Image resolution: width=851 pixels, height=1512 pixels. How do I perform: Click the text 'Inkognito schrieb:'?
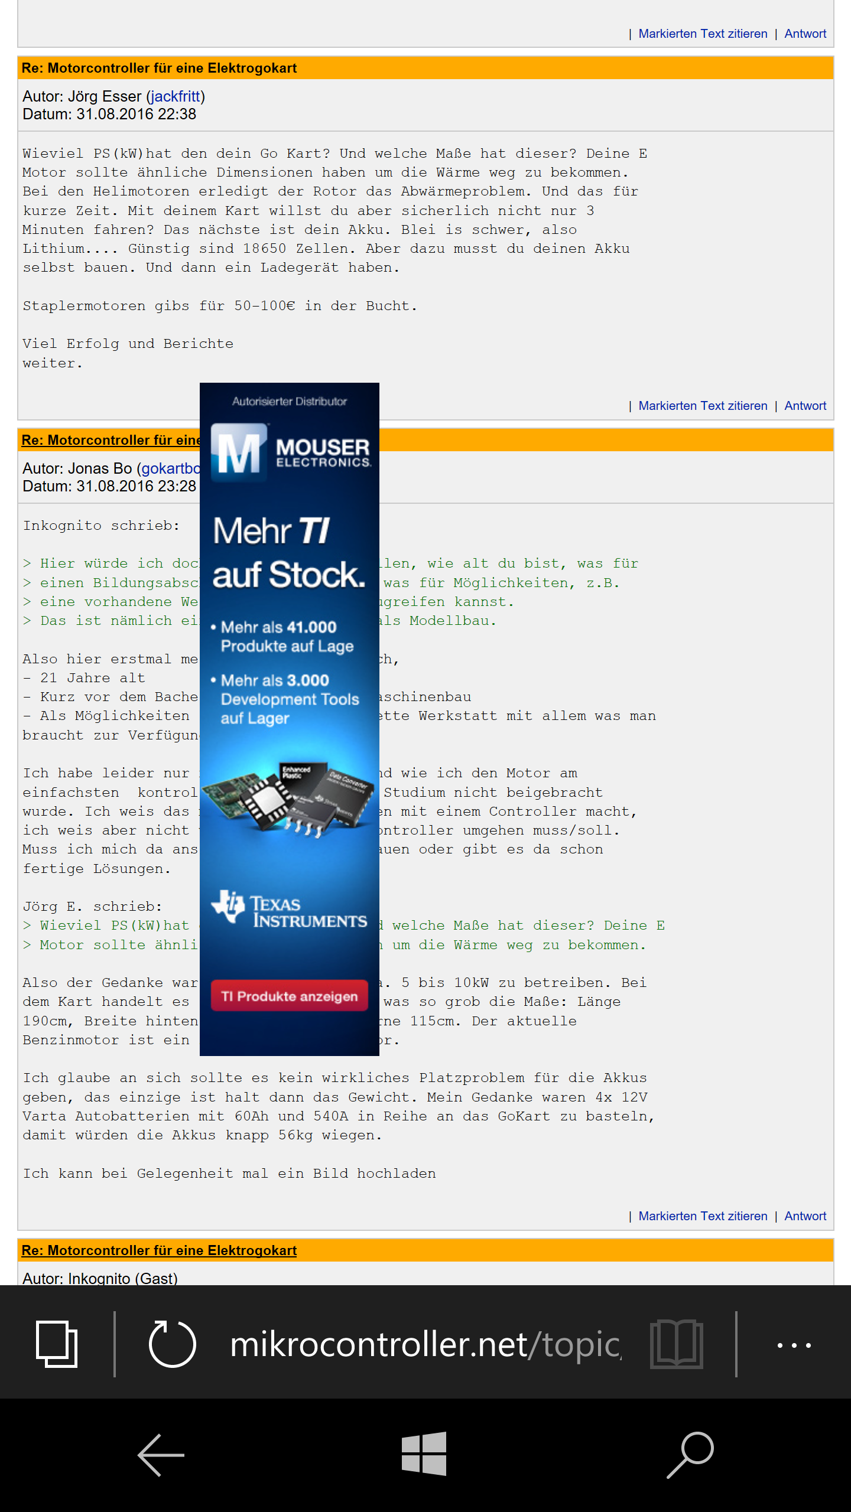[x=101, y=525]
